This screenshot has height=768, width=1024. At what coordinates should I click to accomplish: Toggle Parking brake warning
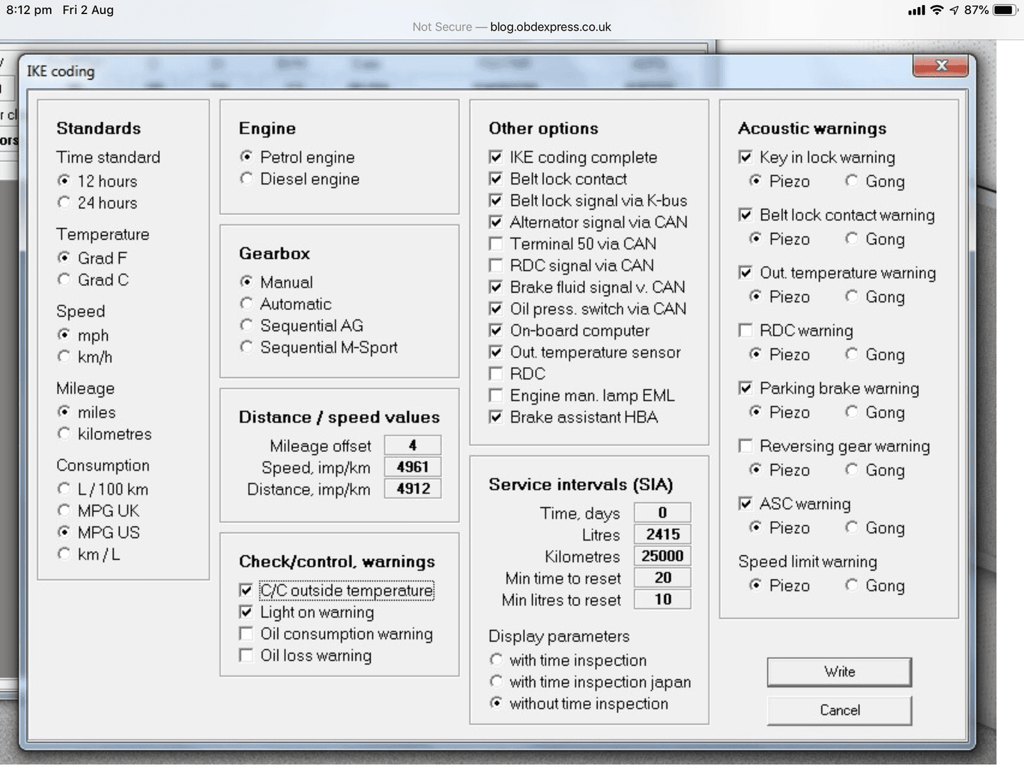tap(745, 388)
